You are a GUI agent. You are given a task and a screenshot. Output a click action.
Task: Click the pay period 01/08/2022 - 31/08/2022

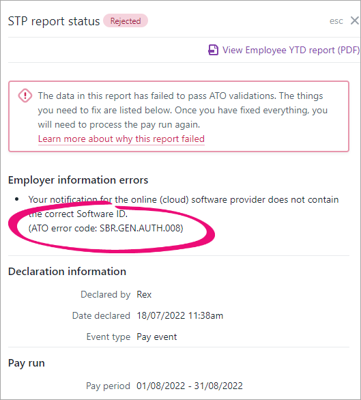[x=190, y=386]
